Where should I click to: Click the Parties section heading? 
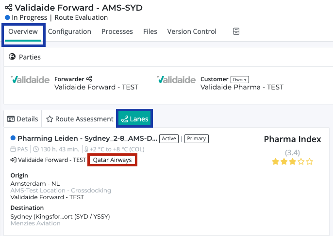pyautogui.click(x=30, y=57)
